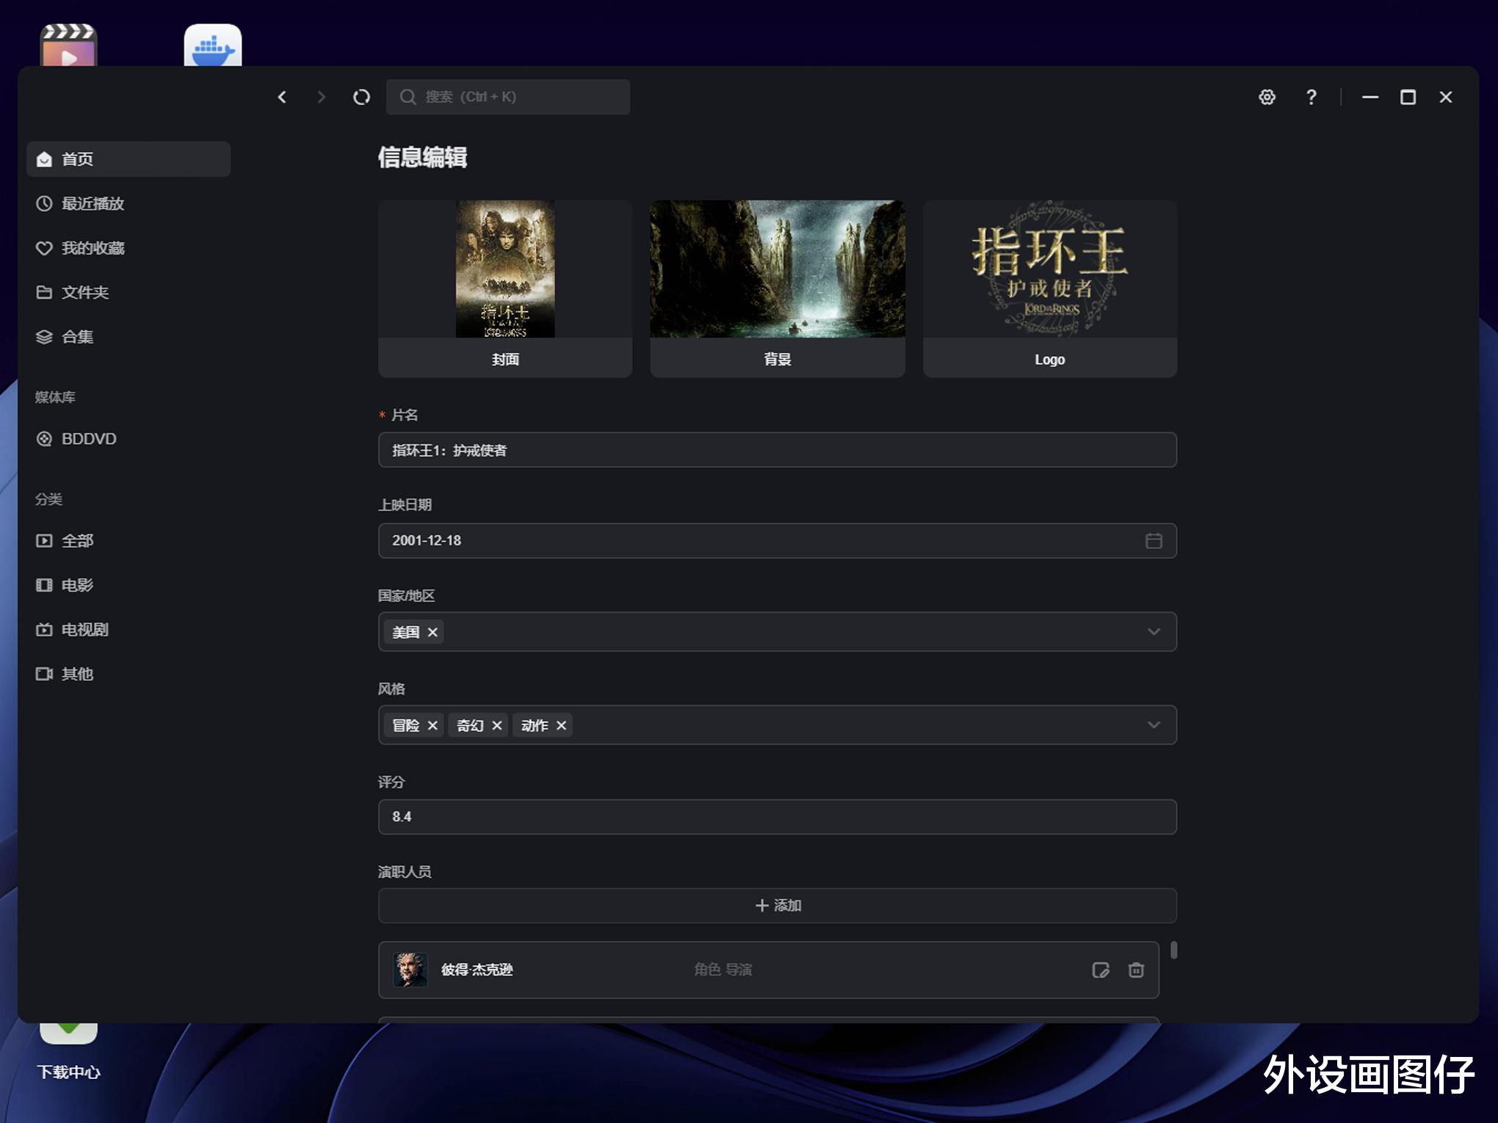
Task: Remove the 动作 genre tag
Action: tap(561, 725)
